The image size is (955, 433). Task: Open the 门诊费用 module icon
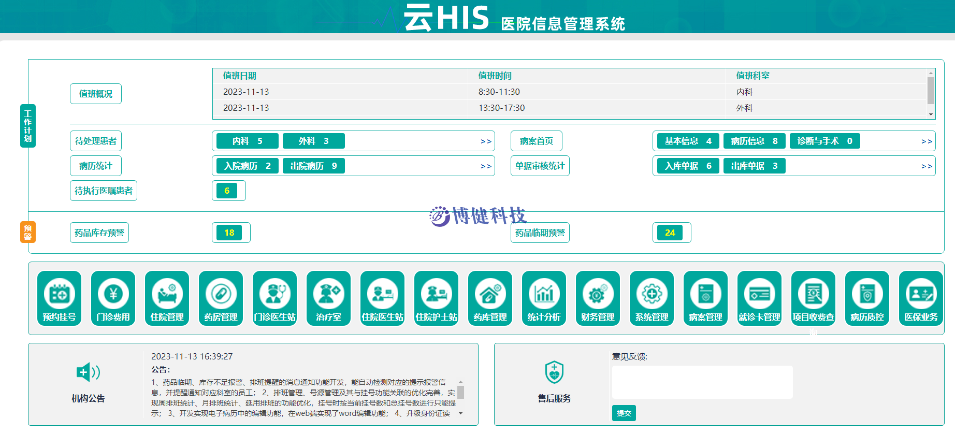(x=113, y=298)
